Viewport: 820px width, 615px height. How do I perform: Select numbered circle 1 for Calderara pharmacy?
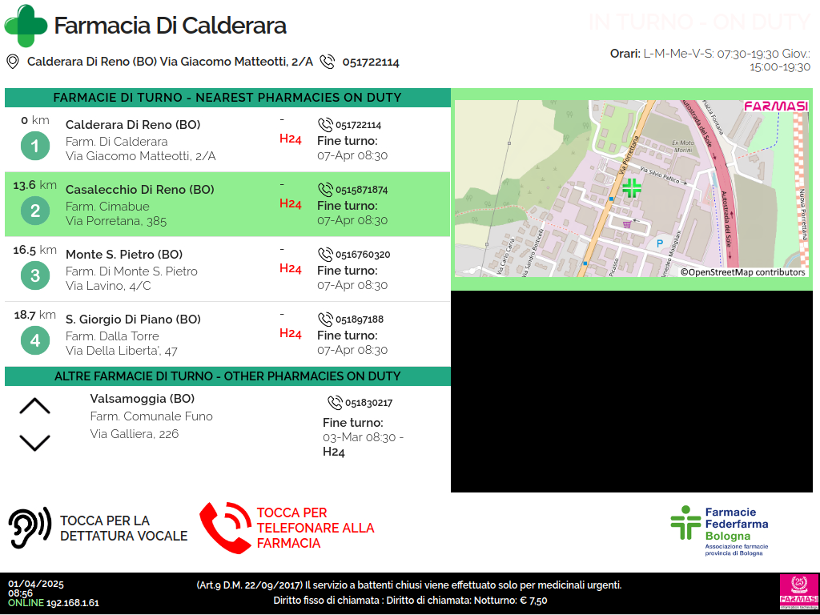pos(34,147)
